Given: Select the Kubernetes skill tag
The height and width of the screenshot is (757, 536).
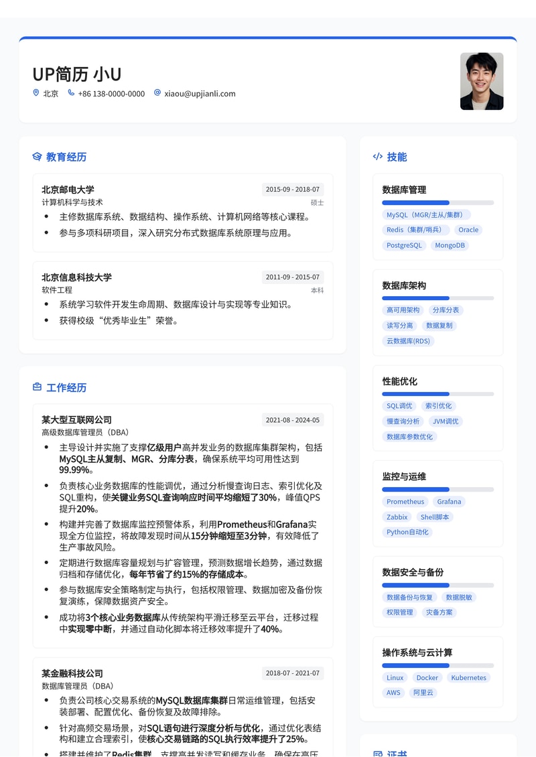Looking at the screenshot, I should point(468,677).
